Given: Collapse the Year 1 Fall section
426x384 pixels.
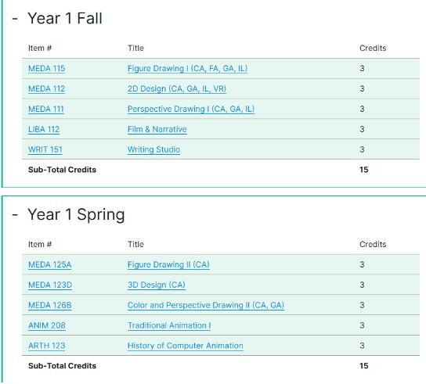Looking at the screenshot, I should 15,19.
